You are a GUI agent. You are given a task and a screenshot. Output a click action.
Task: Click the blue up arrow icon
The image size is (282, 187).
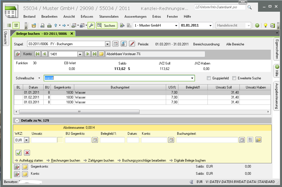click(x=56, y=25)
